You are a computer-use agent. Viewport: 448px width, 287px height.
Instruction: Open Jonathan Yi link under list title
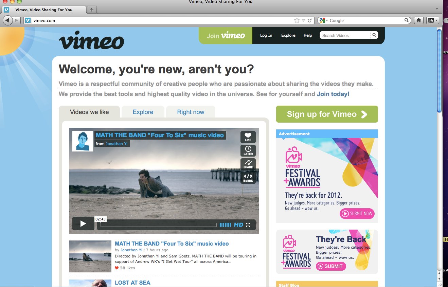tap(131, 250)
